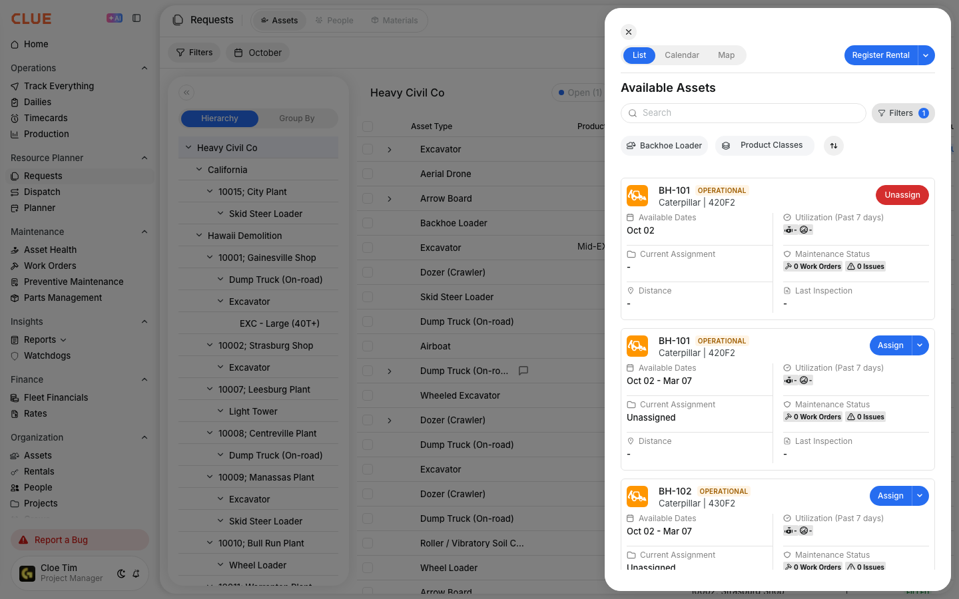This screenshot has width=959, height=599.
Task: Select the Wheeled Excavator row checkbox
Action: [368, 395]
